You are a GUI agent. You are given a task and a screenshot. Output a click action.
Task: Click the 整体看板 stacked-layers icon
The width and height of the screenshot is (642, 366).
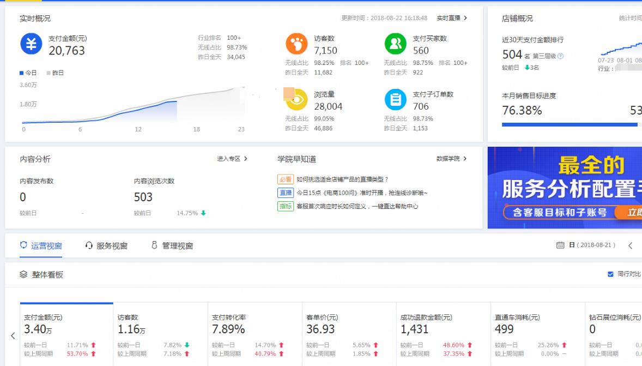click(22, 275)
